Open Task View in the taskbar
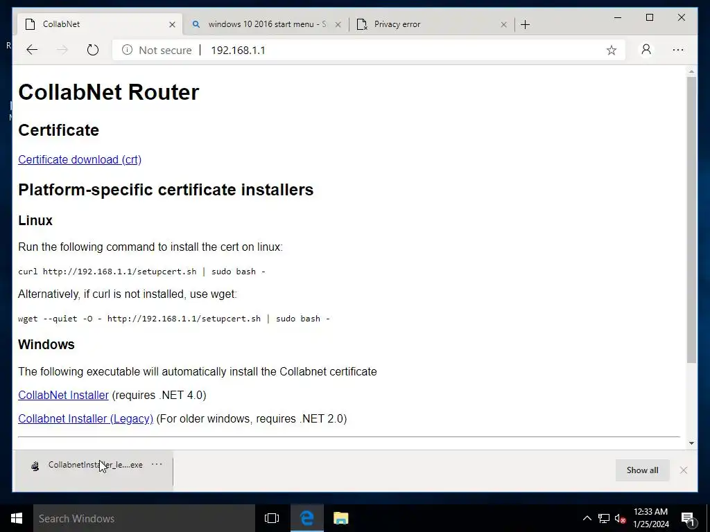710x532 pixels. tap(272, 518)
